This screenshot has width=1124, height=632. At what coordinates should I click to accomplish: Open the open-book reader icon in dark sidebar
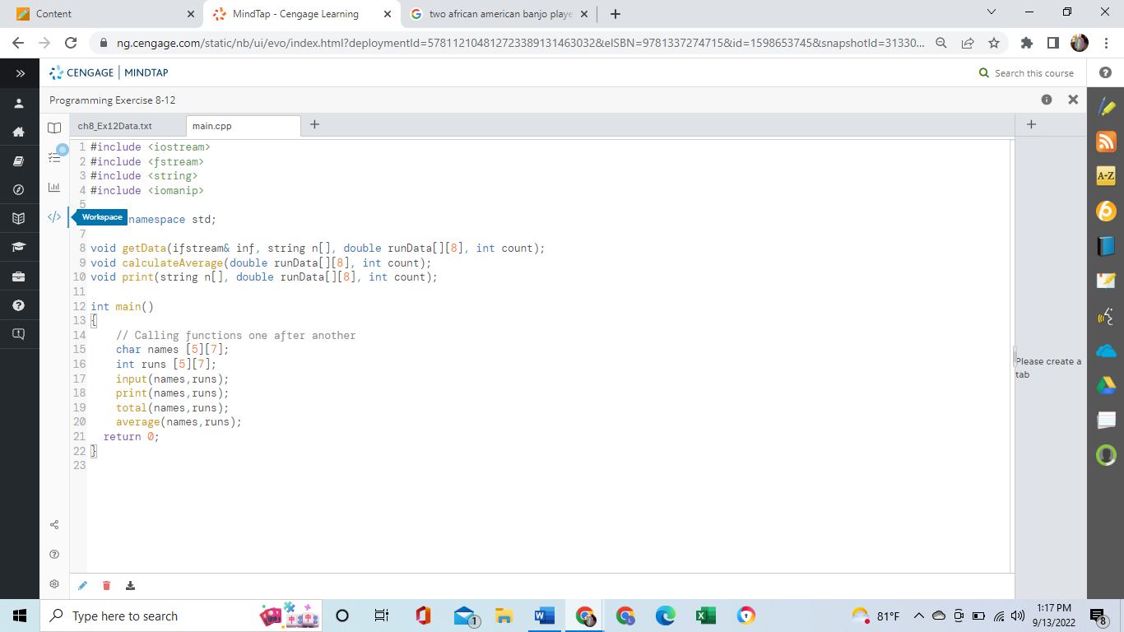[19, 219]
